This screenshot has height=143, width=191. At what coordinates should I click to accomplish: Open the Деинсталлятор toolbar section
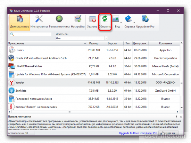(x=19, y=22)
